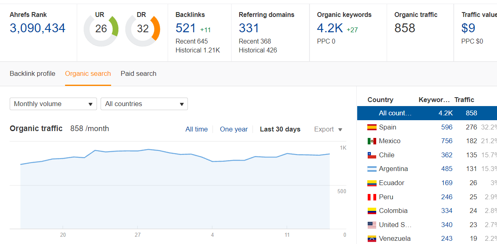Show All time traffic range
Image resolution: width=497 pixels, height=244 pixels.
pos(196,129)
